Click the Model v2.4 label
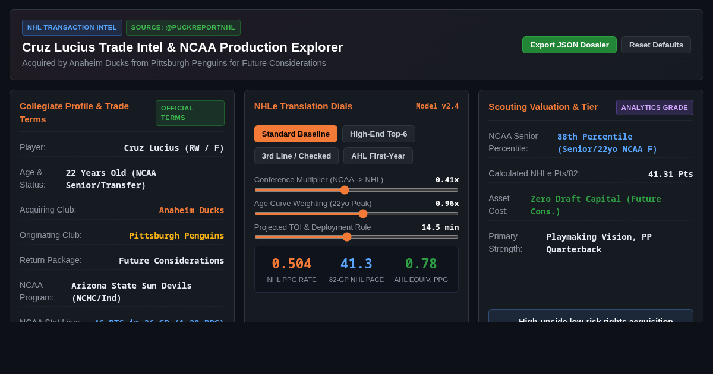 [437, 106]
